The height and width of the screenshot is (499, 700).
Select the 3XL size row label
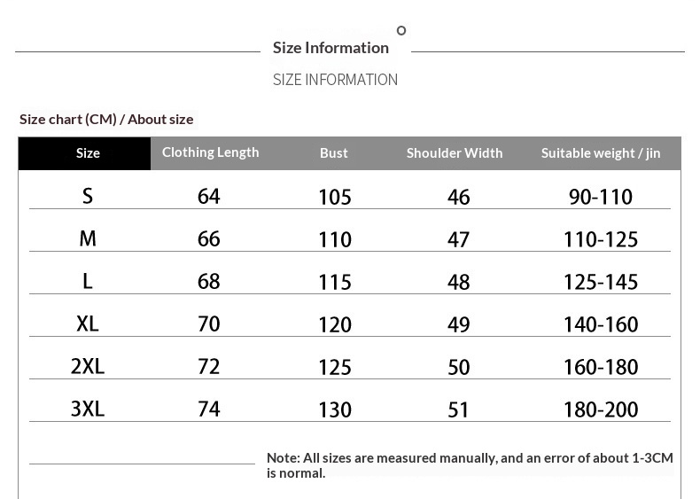[x=88, y=409]
